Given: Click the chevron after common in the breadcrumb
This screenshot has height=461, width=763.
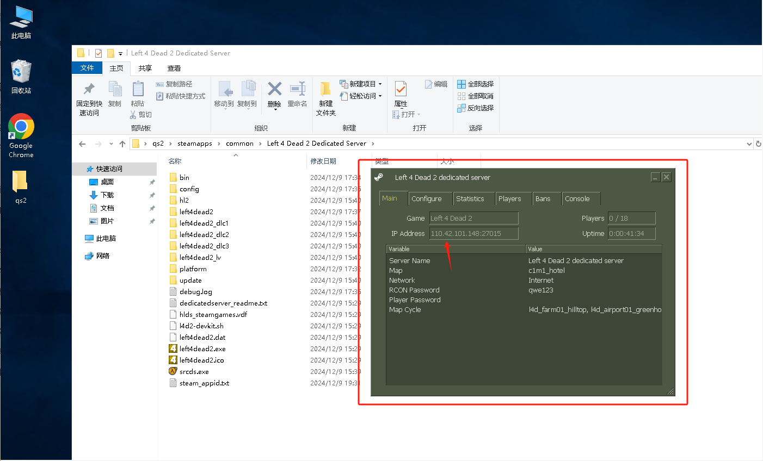Looking at the screenshot, I should pos(260,144).
